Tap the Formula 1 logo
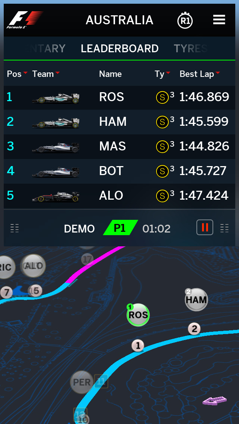 click(25, 20)
